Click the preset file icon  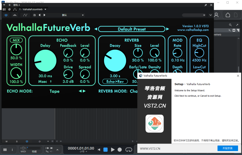(34, 15)
